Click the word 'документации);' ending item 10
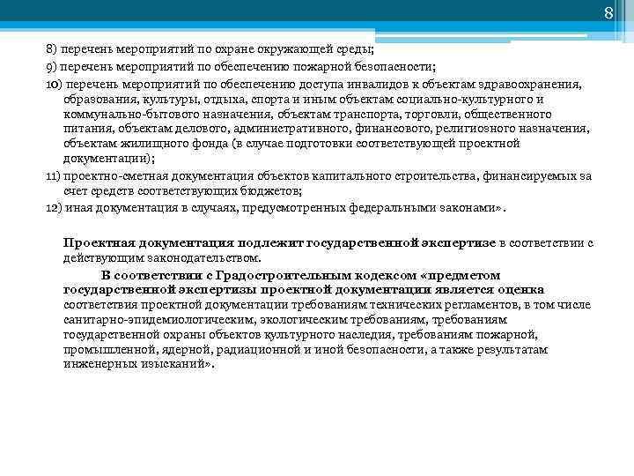634x476 pixels. (109, 159)
